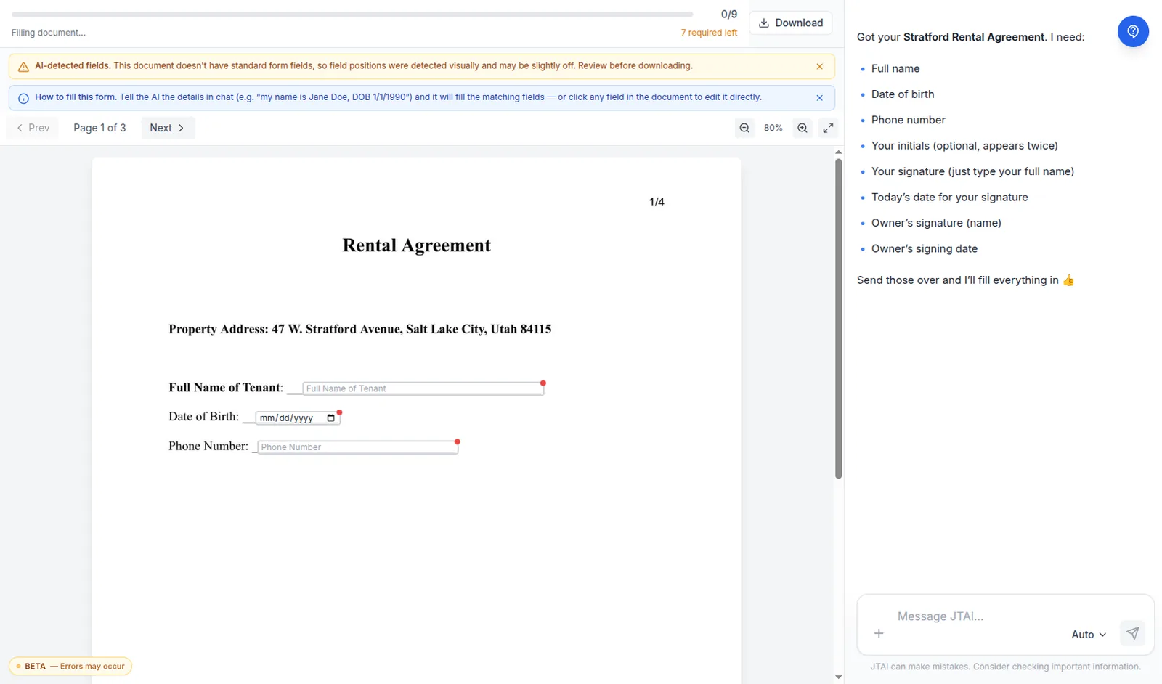This screenshot has width=1162, height=684.
Task: Click the document vertical scrollbar
Action: pos(838,318)
